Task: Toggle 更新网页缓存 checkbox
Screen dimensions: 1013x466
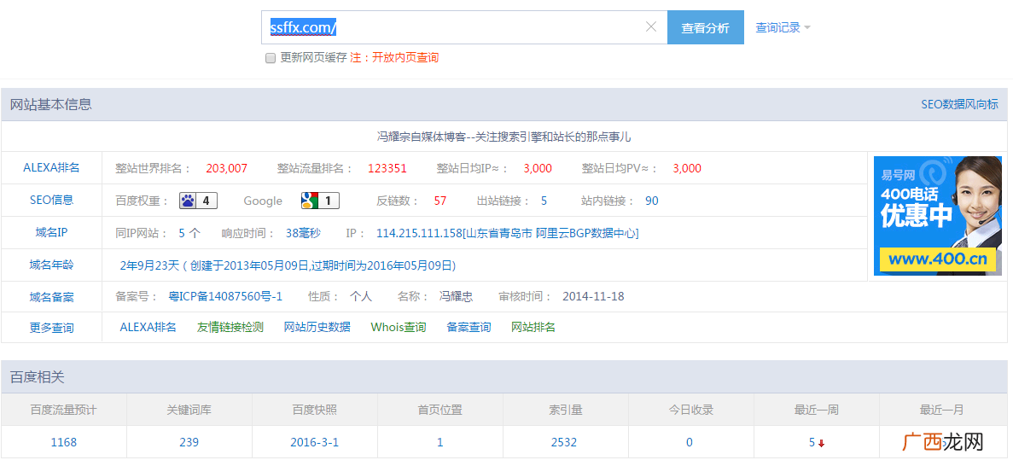Action: tap(271, 58)
